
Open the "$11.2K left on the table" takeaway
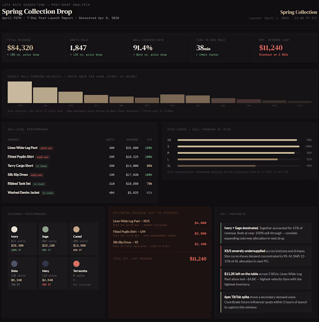[266, 279]
